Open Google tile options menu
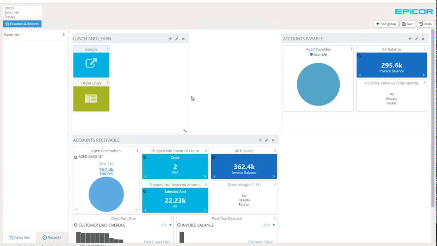The height and width of the screenshot is (246, 437). coord(107,49)
